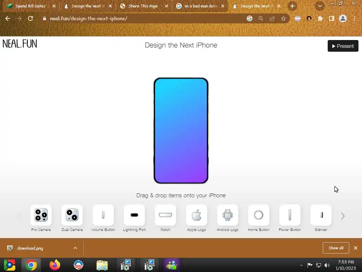Screen dimensions: 362x272
Task: Click Show all downloads
Action: [x=336, y=248]
